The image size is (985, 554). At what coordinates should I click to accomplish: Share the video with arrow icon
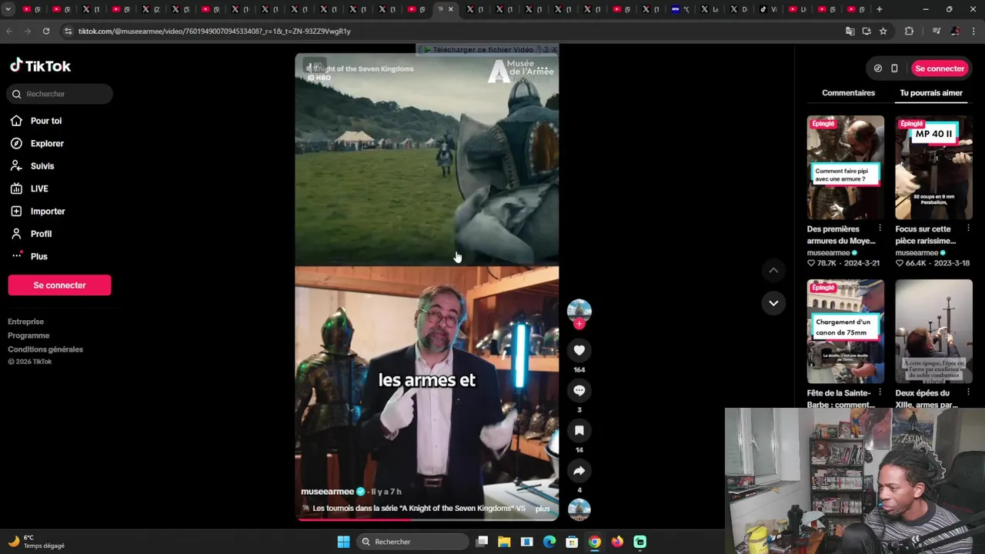[x=579, y=470]
